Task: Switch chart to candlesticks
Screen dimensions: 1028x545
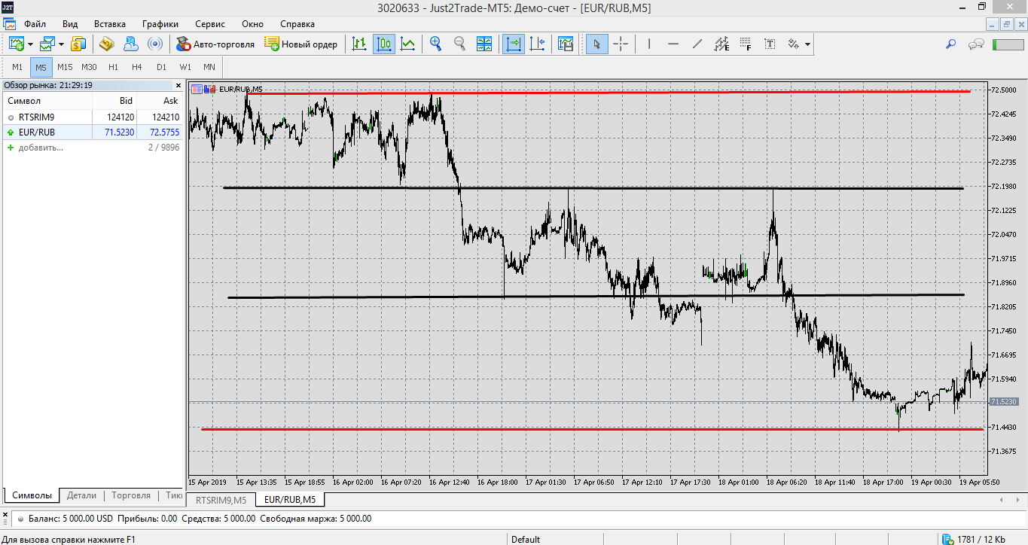Action: pos(384,44)
